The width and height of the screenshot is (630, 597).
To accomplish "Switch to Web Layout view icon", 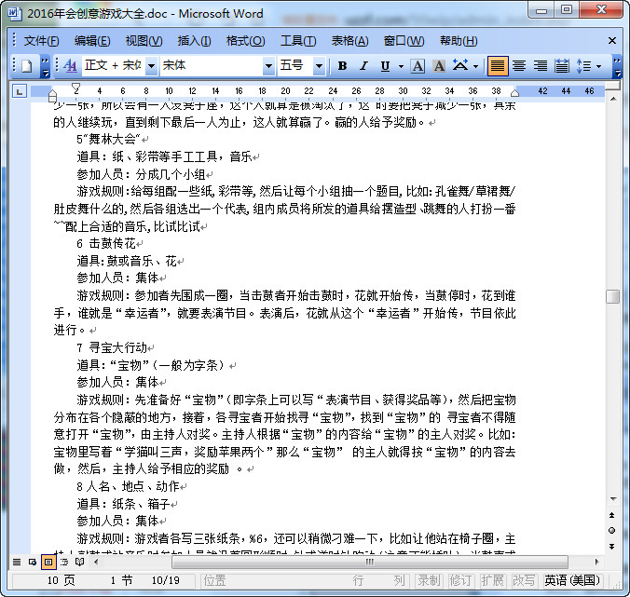I will pyautogui.click(x=32, y=562).
